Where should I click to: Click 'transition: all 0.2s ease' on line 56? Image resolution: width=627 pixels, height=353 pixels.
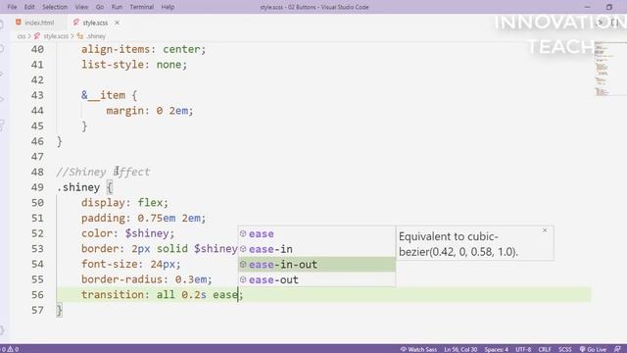[x=160, y=294]
